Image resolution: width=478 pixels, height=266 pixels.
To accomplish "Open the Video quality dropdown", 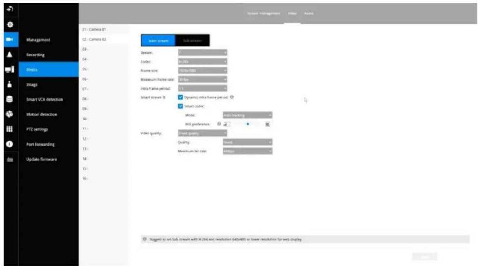I will (203, 133).
